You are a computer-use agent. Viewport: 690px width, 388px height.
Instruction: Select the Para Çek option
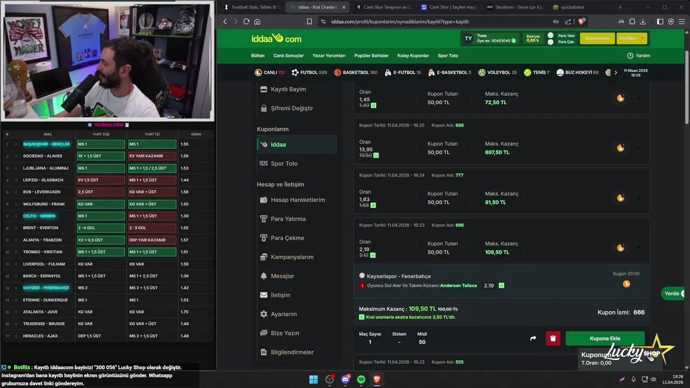click(x=561, y=42)
